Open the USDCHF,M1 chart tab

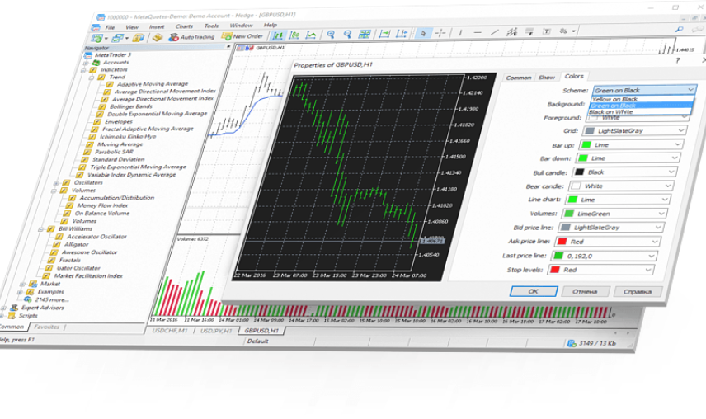[169, 331]
